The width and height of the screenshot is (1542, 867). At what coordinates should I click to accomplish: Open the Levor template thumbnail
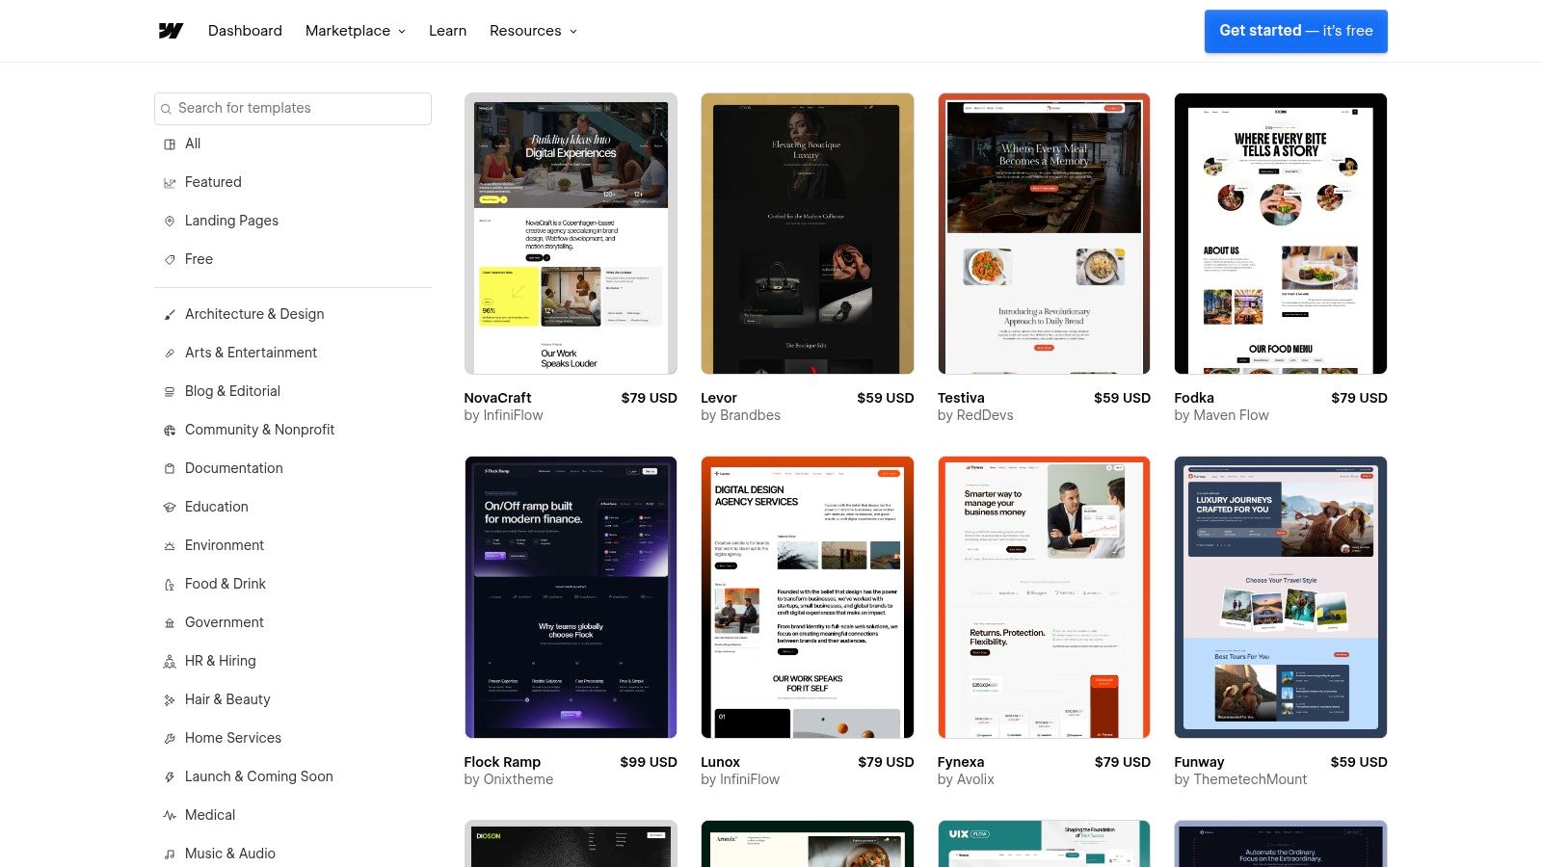pyautogui.click(x=808, y=233)
